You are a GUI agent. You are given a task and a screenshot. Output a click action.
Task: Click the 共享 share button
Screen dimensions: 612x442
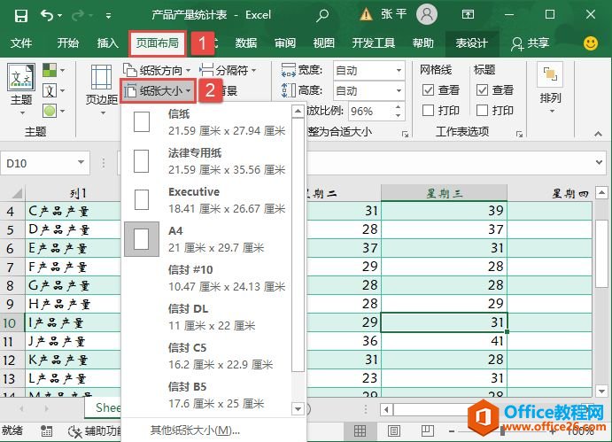coord(530,43)
